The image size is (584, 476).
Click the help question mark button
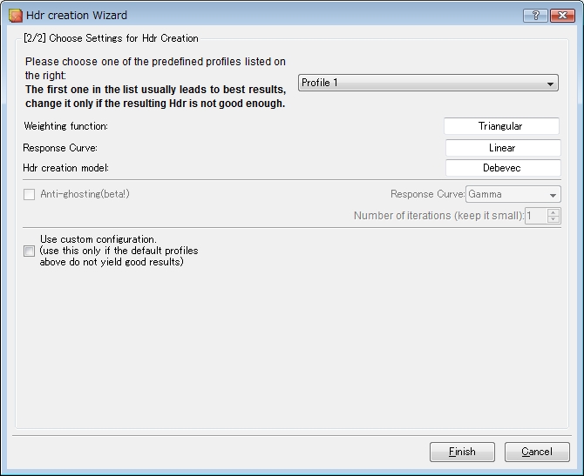(535, 16)
